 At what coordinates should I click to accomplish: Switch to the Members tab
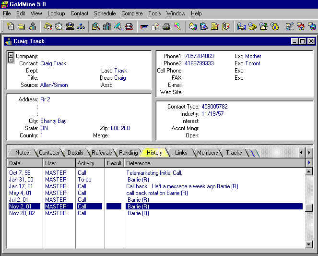[208, 153]
